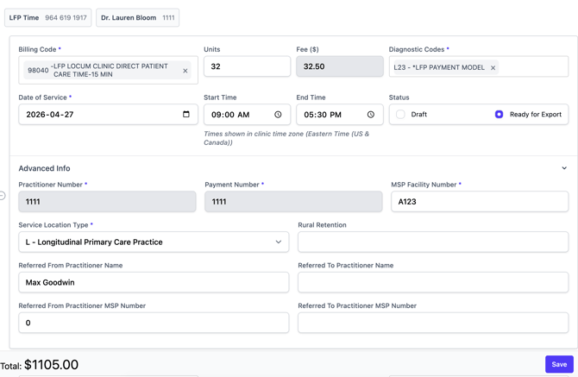Click Referred To Practitioner MSP Number field
The image size is (578, 377).
click(432, 323)
